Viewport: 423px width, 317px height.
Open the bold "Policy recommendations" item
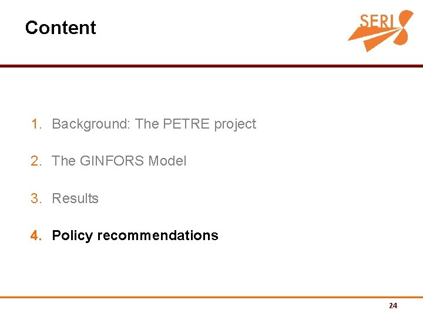[x=135, y=235]
